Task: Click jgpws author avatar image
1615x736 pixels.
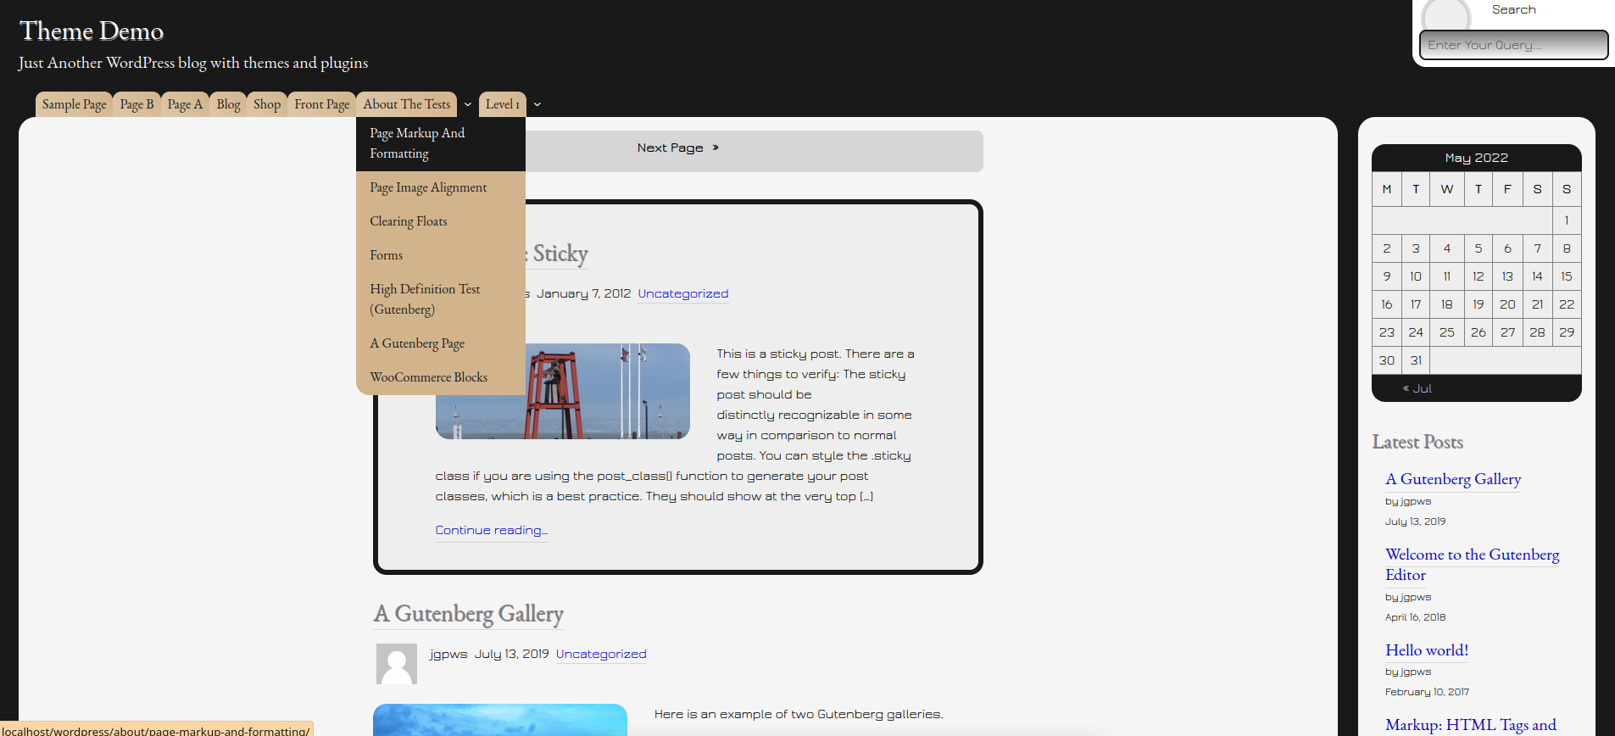Action: (x=397, y=664)
